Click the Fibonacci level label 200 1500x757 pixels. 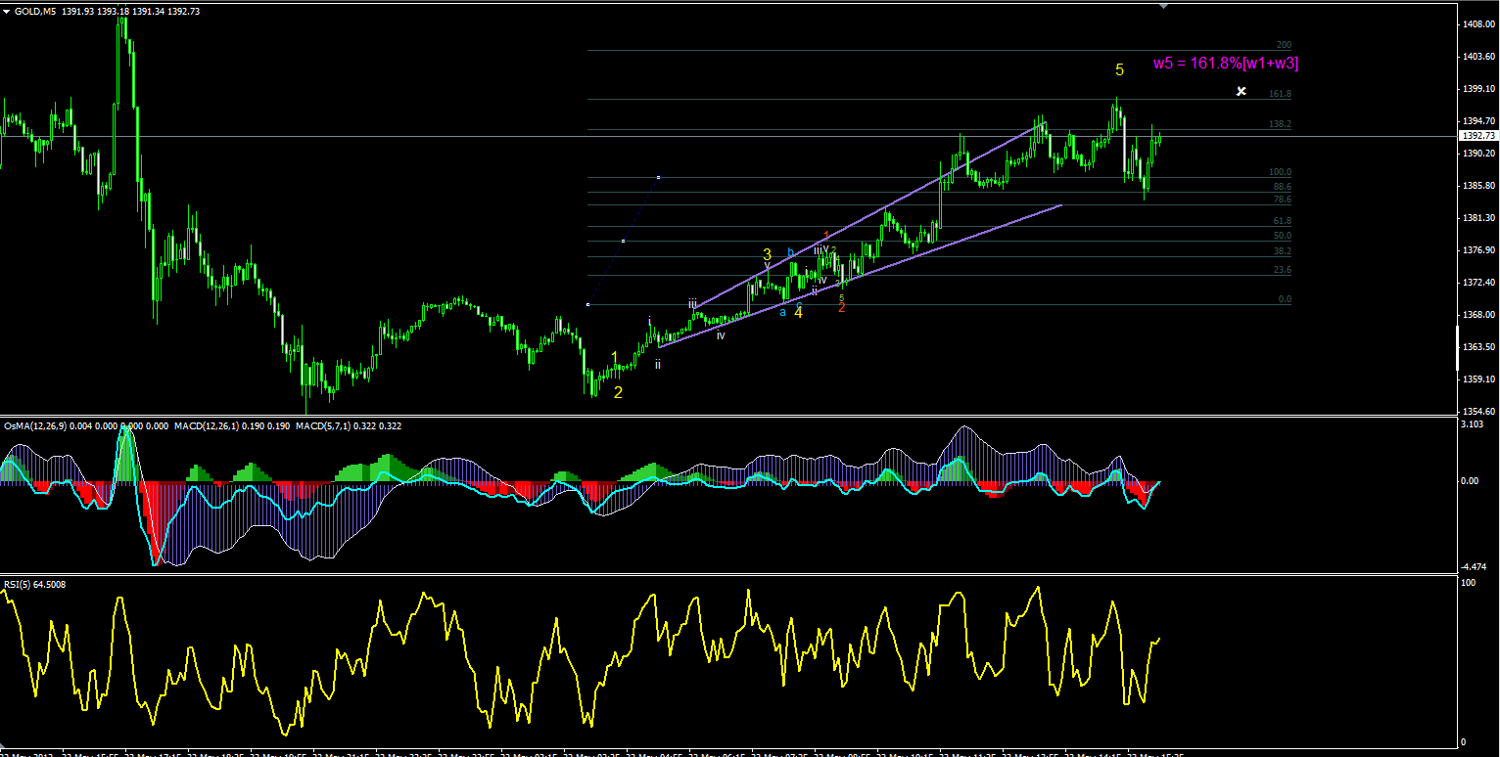pos(1284,45)
